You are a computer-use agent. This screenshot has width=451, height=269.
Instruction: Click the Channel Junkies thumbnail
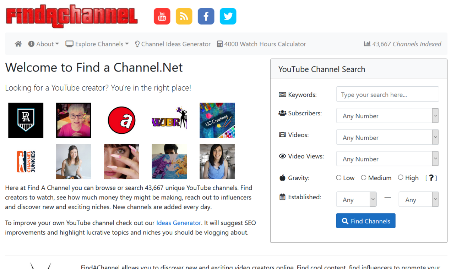coord(26,161)
